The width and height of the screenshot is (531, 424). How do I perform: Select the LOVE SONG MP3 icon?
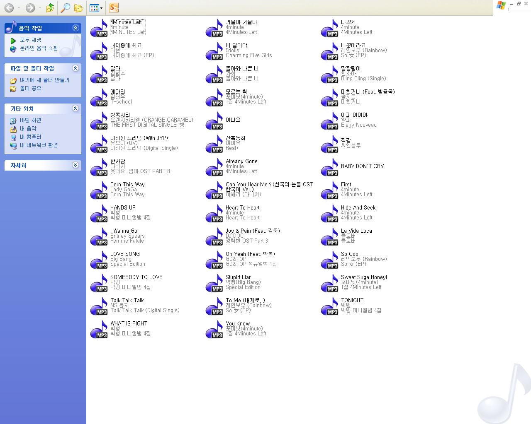(x=99, y=260)
